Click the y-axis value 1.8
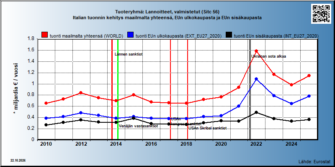 point(31,39)
